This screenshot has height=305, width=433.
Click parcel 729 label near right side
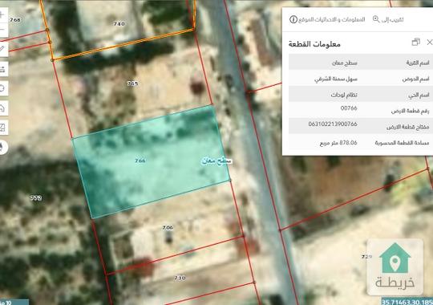[366, 257]
